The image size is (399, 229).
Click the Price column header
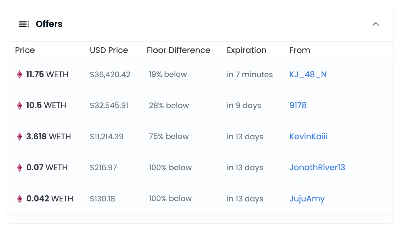coord(25,50)
